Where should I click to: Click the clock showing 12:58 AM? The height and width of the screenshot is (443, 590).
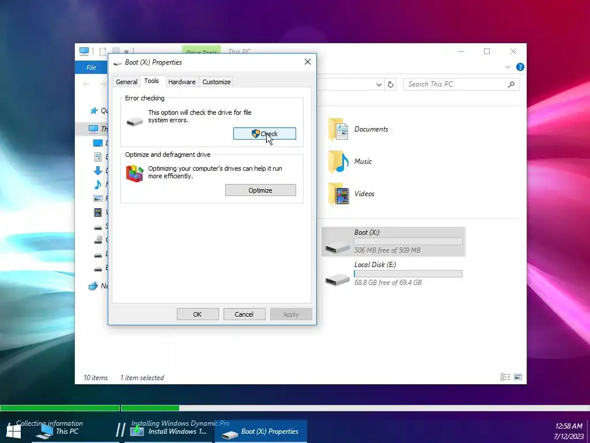569,426
